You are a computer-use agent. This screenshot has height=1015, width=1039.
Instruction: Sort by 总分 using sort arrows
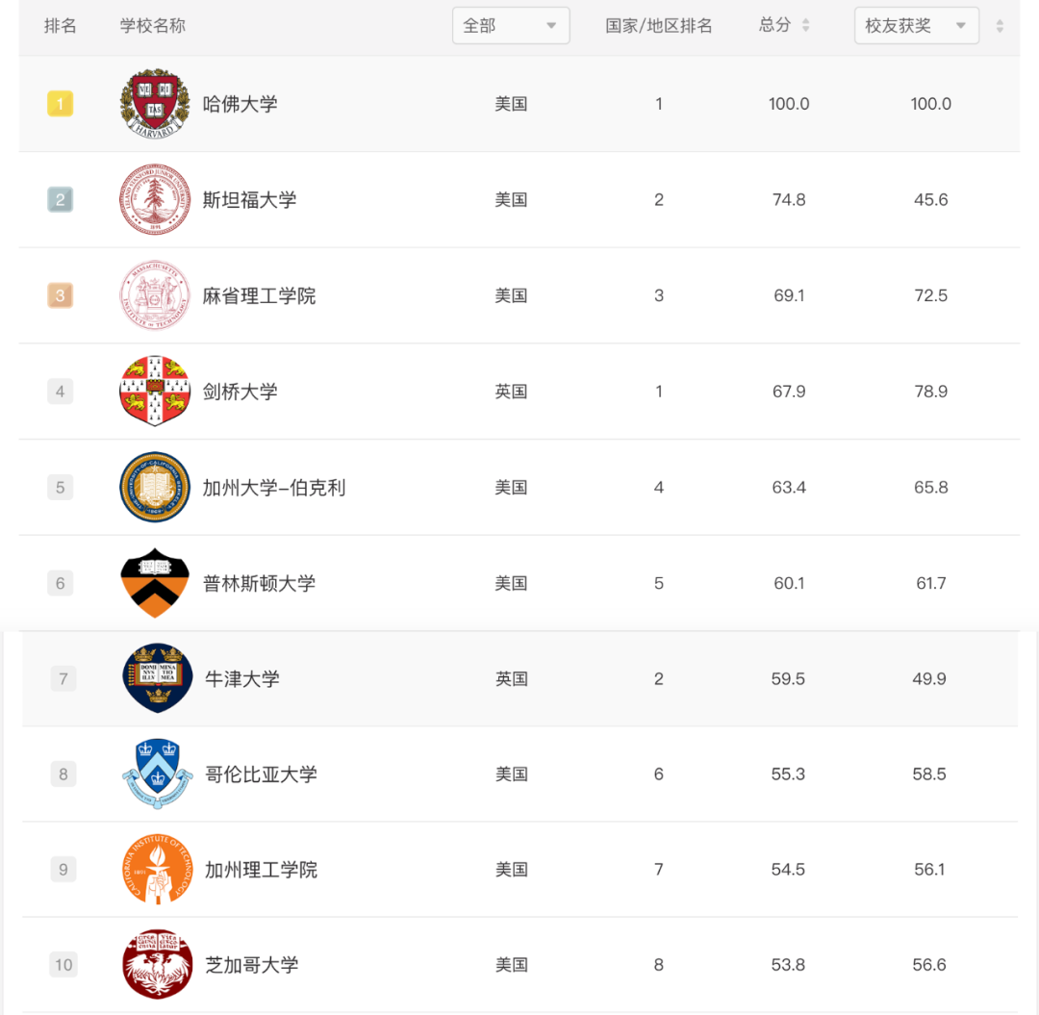[805, 26]
